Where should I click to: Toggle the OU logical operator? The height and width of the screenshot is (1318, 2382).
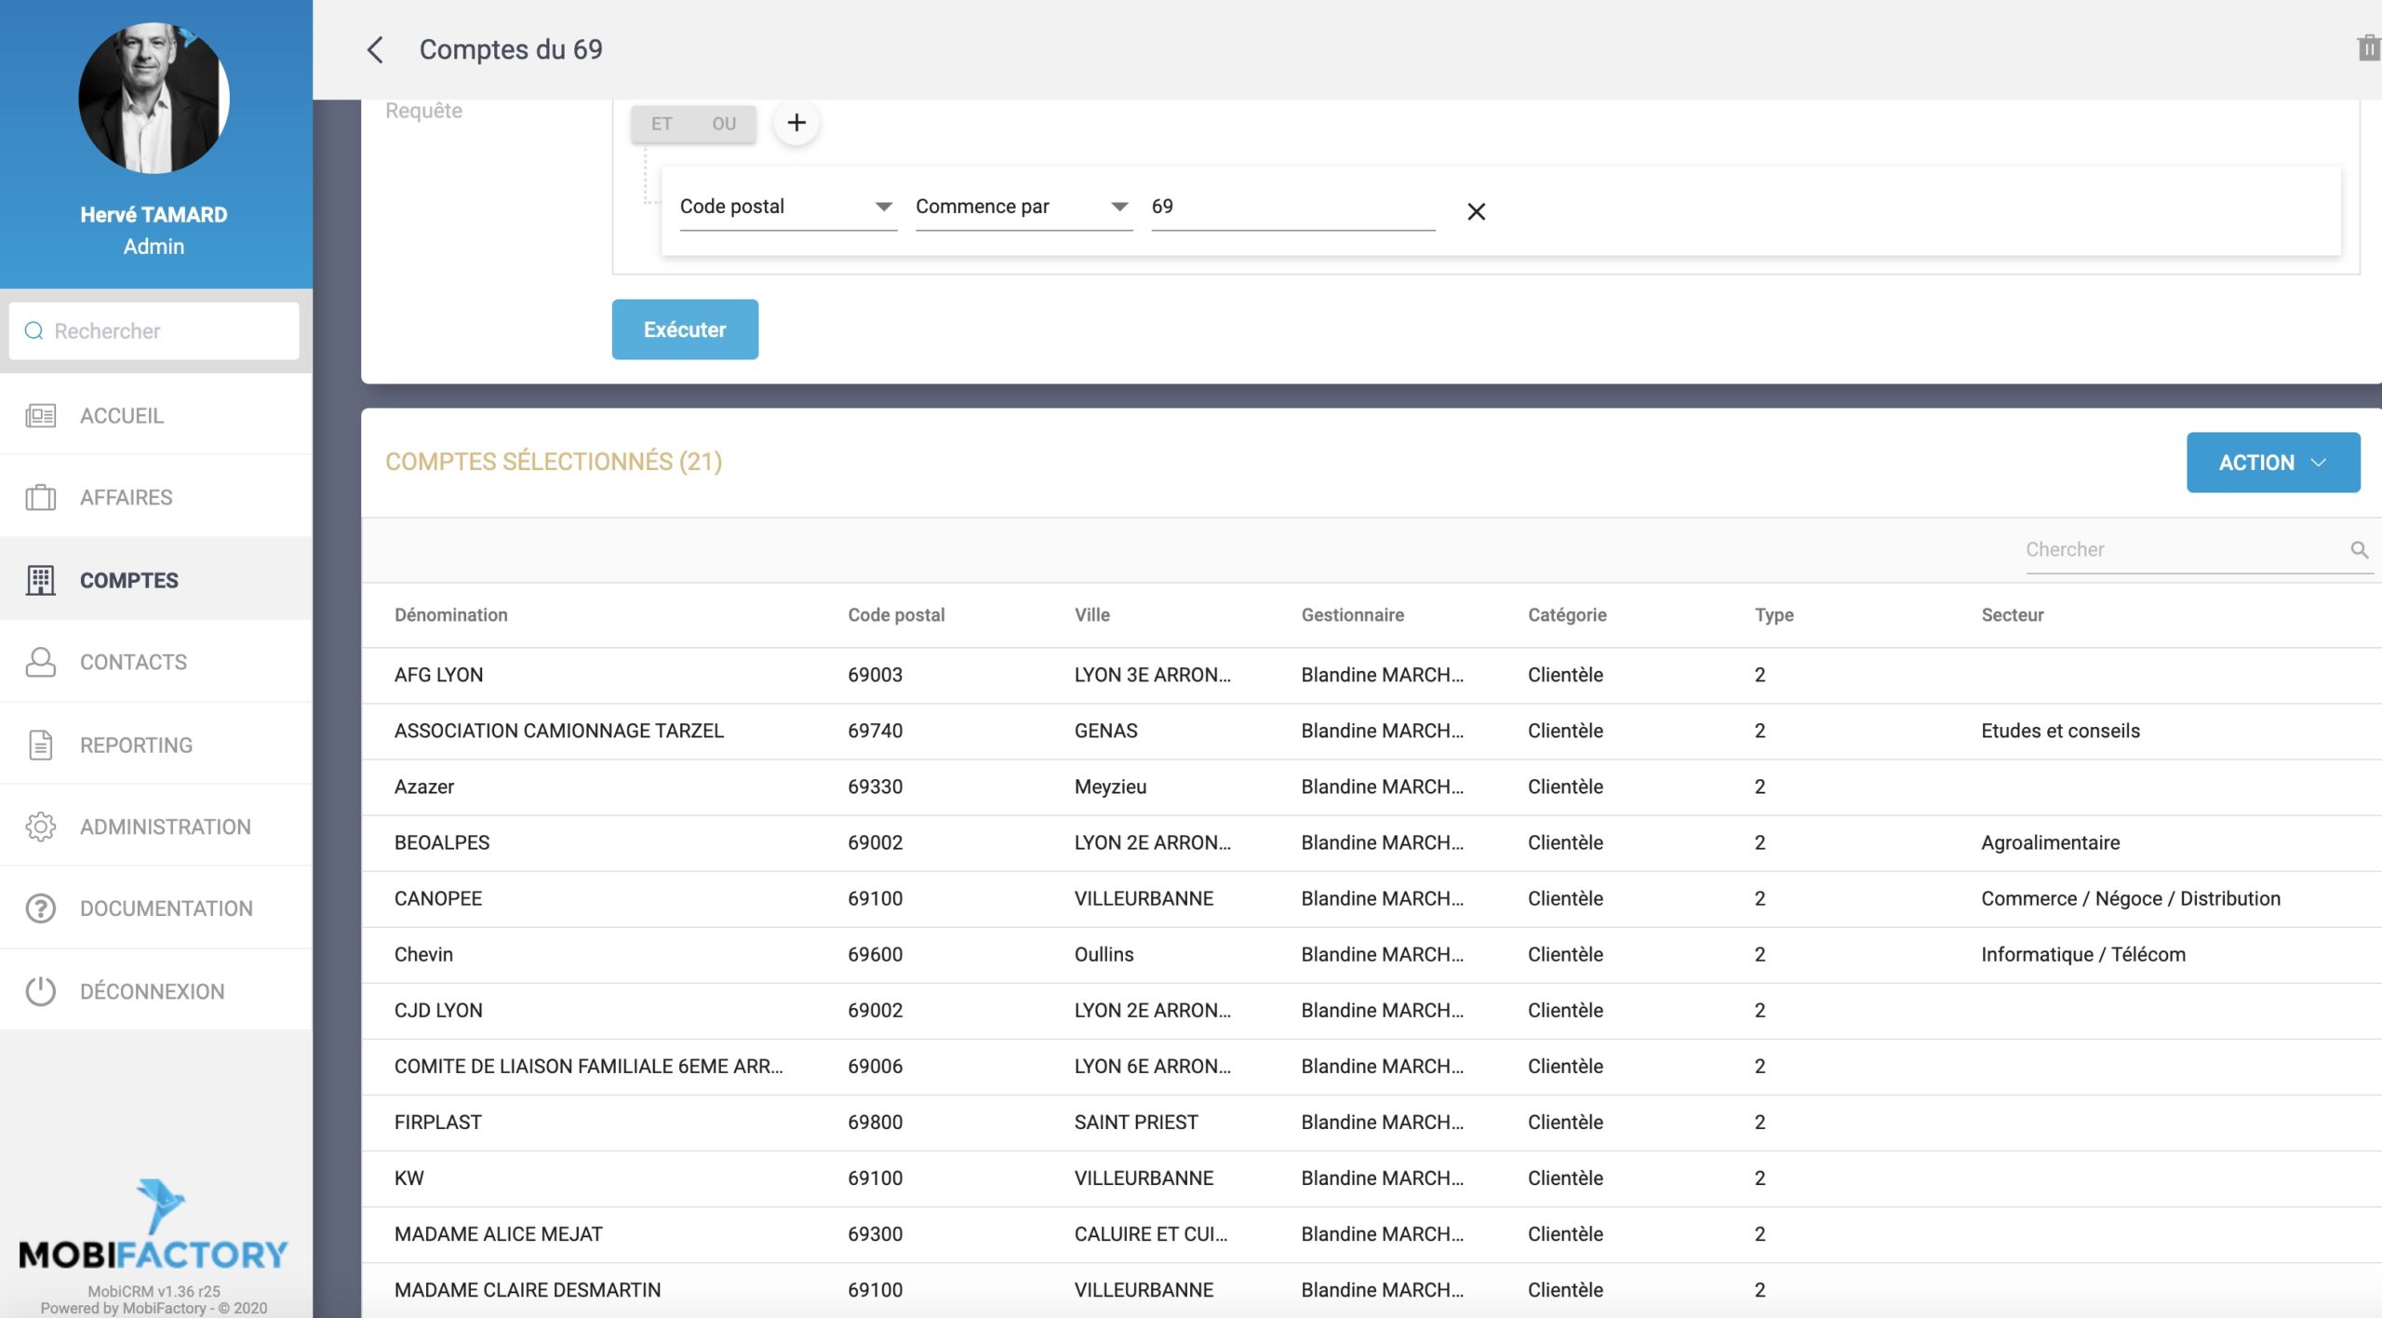pyautogui.click(x=724, y=124)
